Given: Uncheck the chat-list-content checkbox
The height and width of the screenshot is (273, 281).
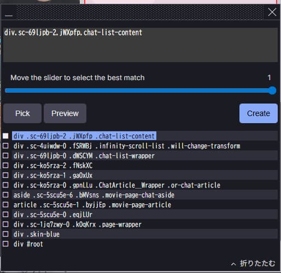Looking at the screenshot, I should [x=5, y=136].
